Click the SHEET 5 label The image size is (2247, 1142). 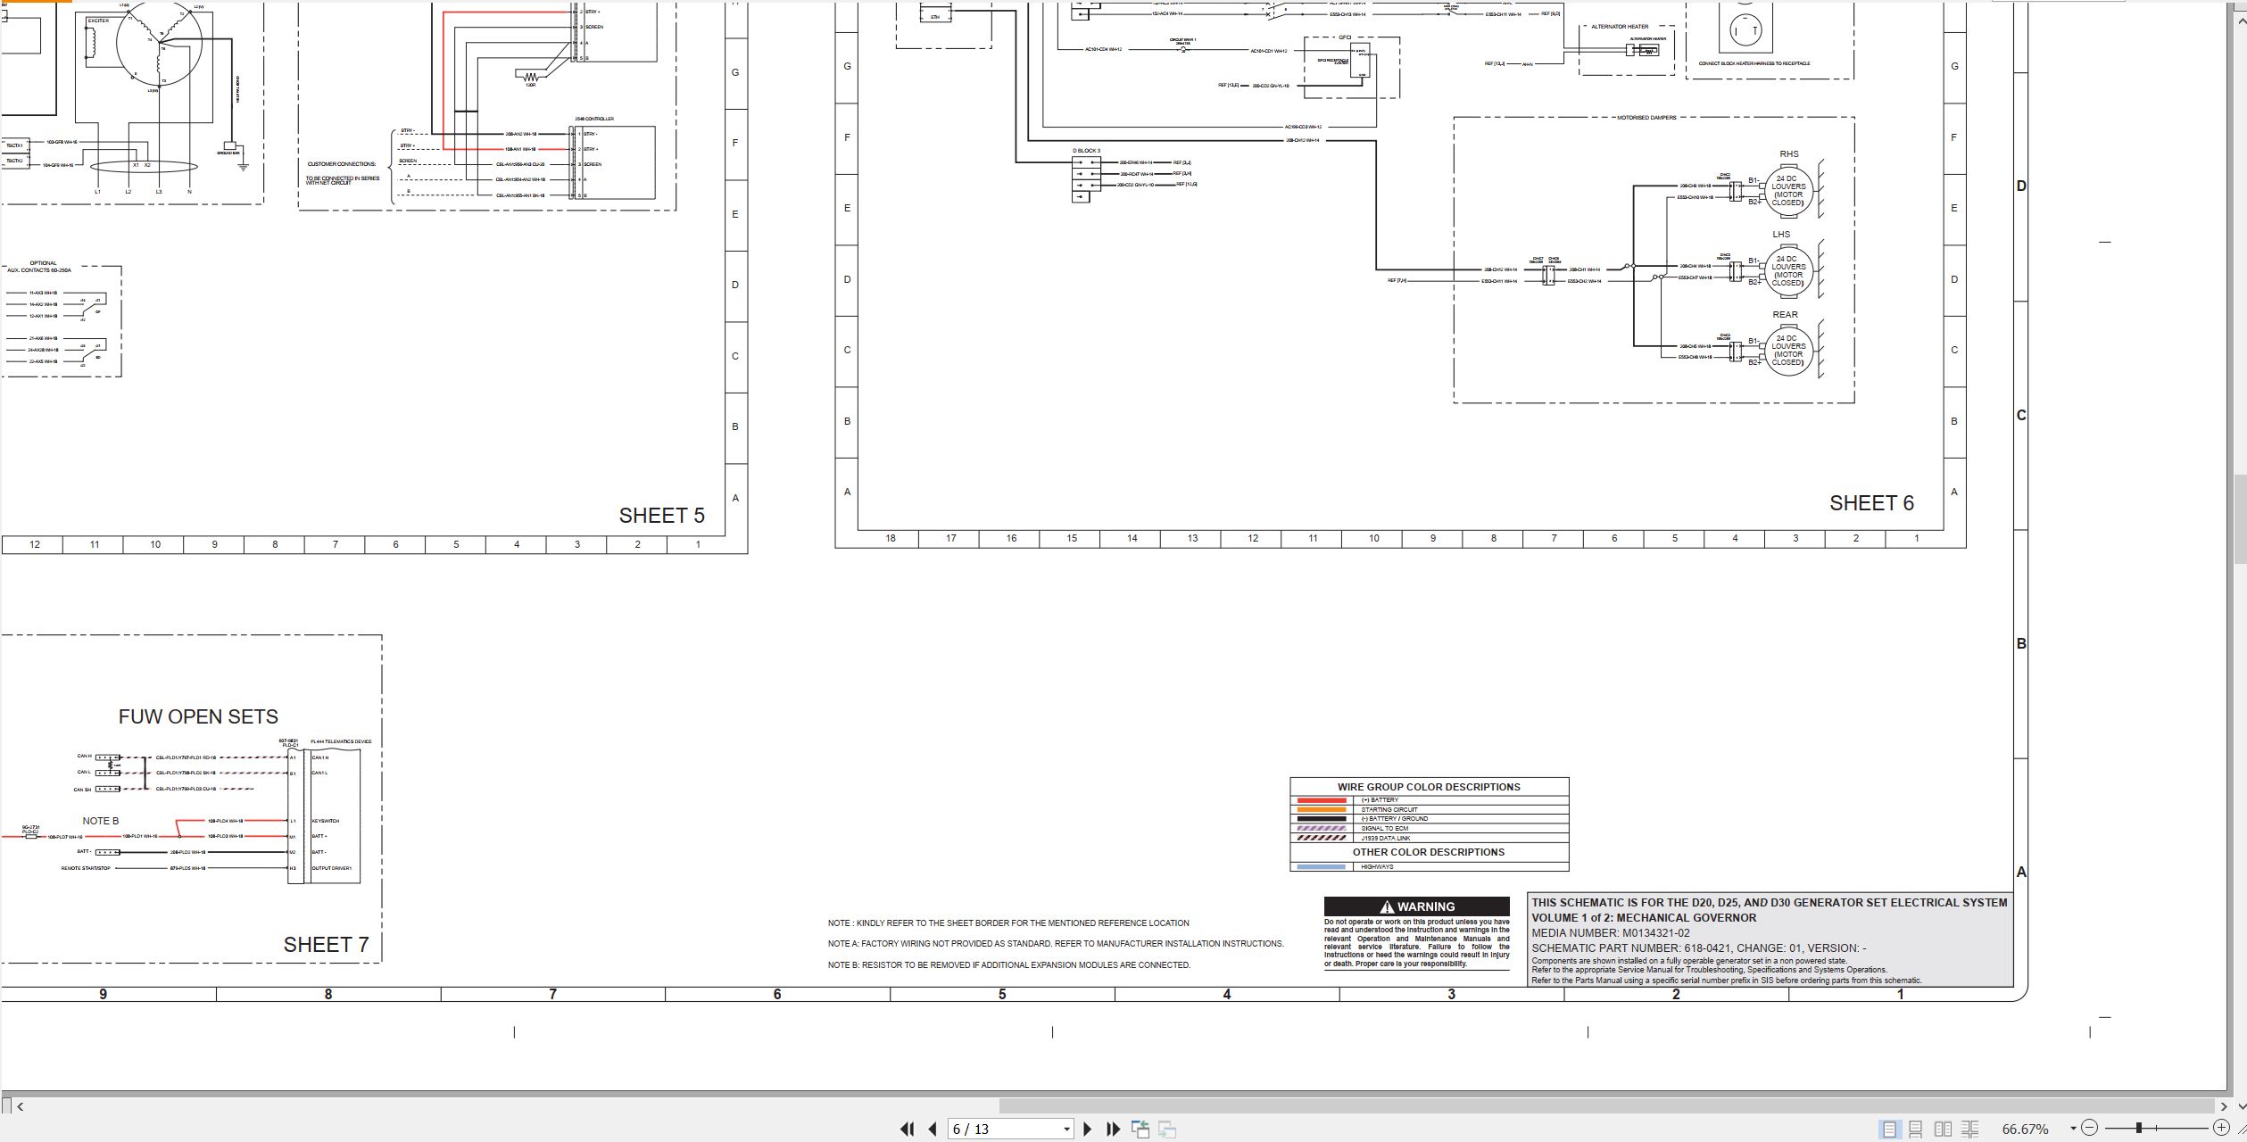tap(661, 516)
